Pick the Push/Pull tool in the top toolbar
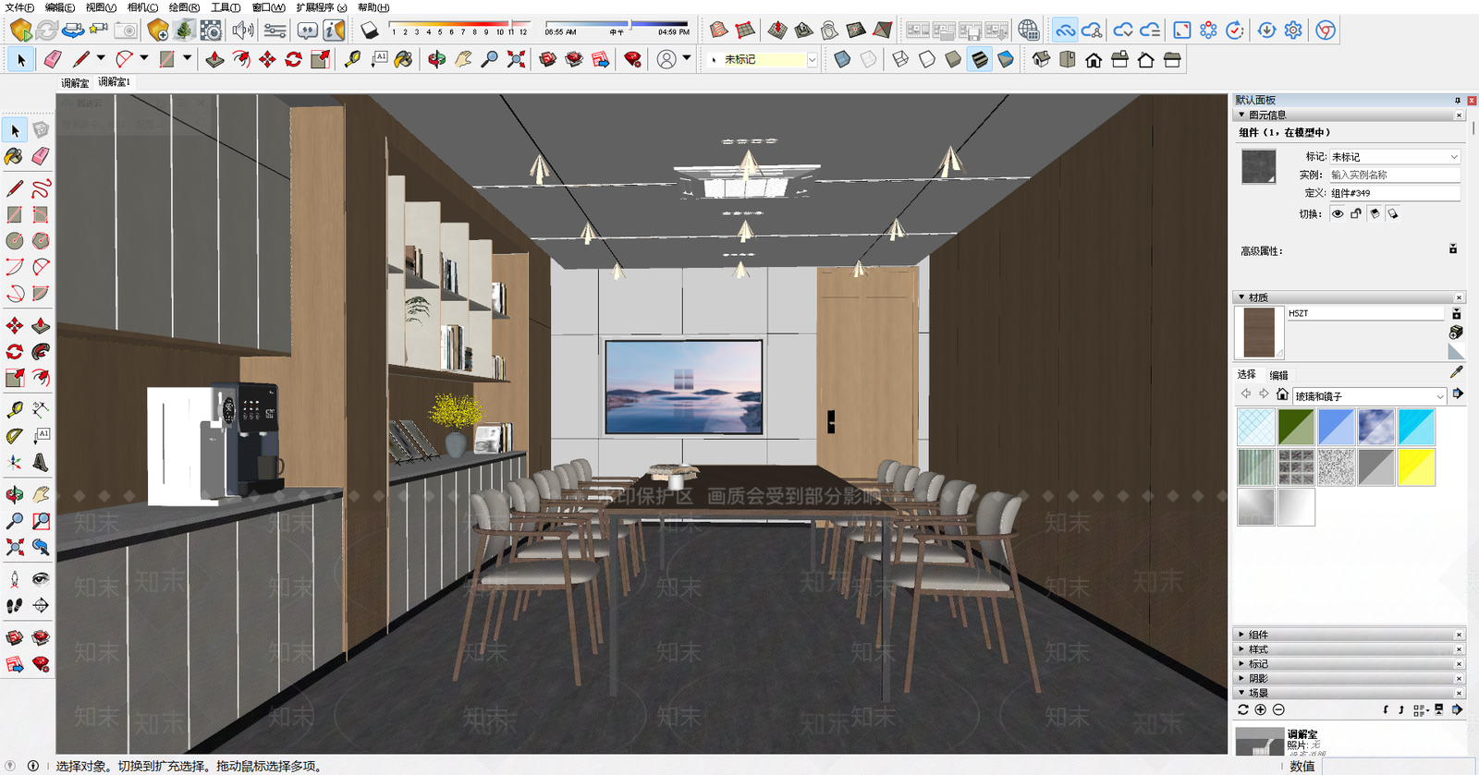Viewport: 1479px width, 775px height. click(214, 59)
